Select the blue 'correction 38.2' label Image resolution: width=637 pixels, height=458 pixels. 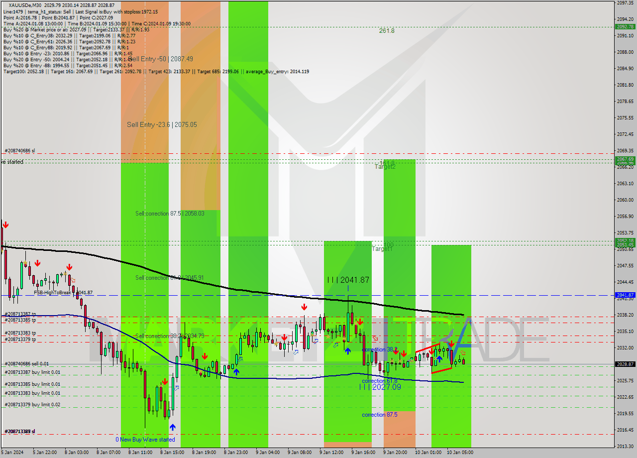point(380,349)
